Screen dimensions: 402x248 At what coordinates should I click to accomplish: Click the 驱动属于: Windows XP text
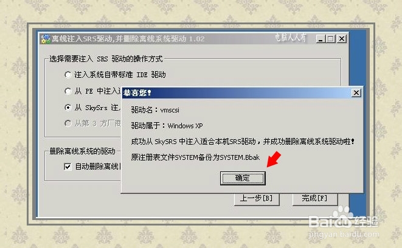167,126
